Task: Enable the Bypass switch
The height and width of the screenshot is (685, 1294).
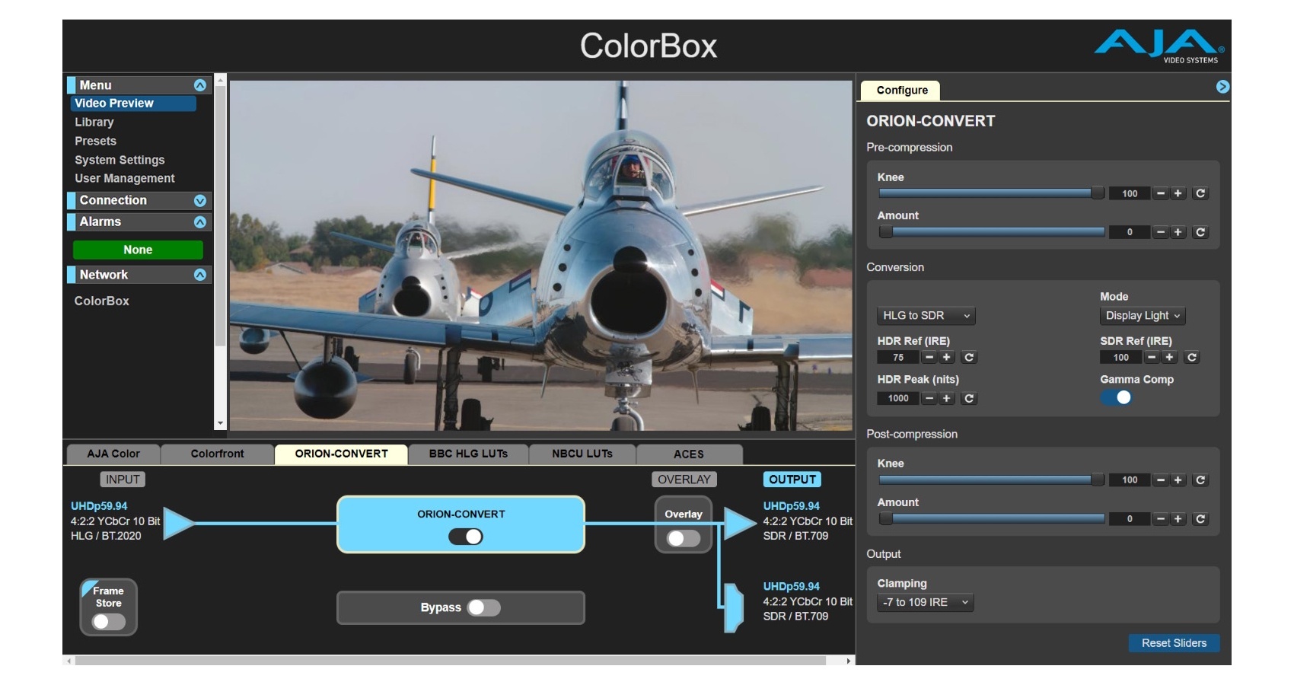Action: [x=484, y=607]
